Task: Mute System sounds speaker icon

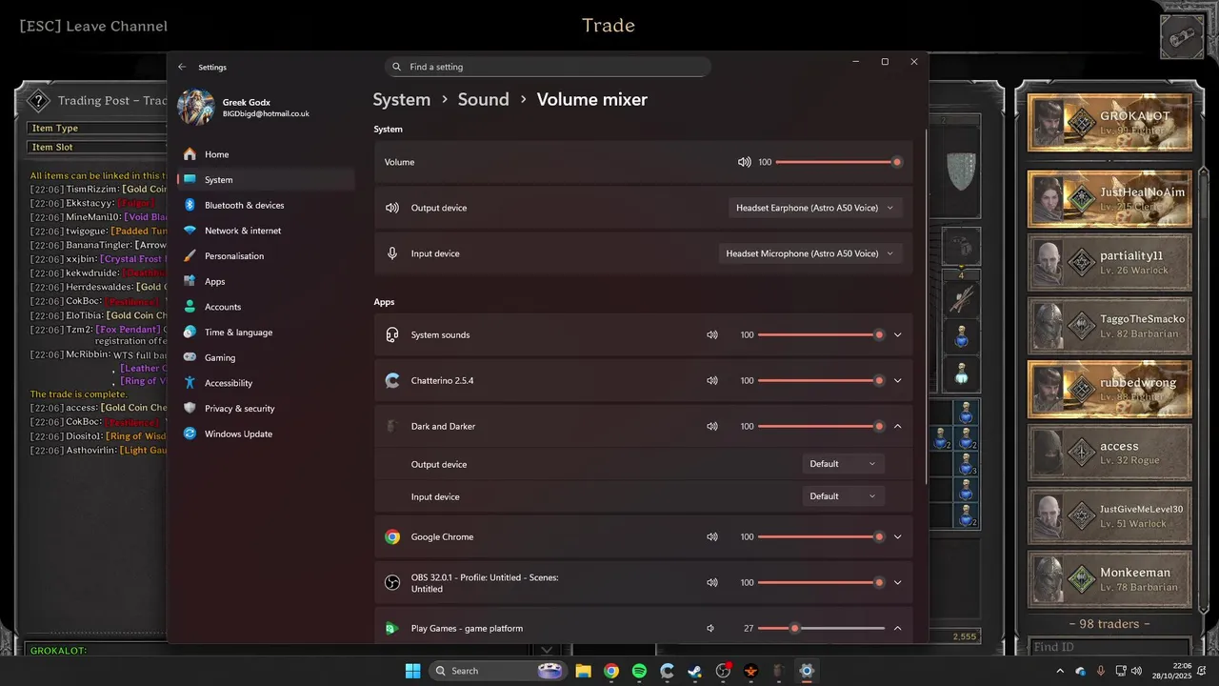Action: tap(711, 335)
